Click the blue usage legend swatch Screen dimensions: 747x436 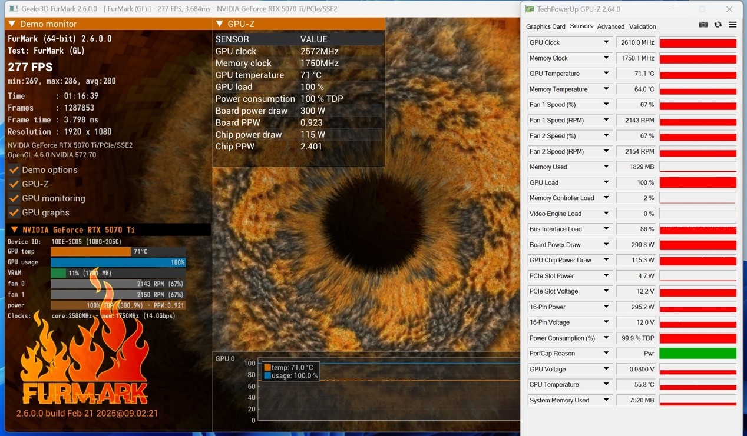[267, 375]
